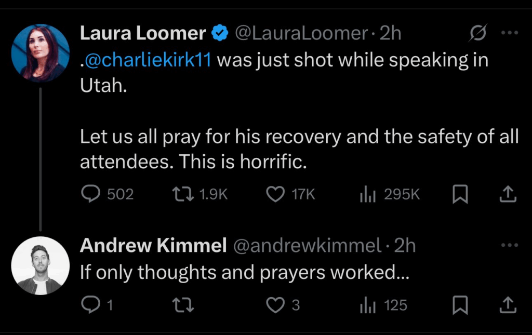Image resolution: width=532 pixels, height=335 pixels.
Task: View analytics on Andrew Kimmel's reply
Action: click(x=368, y=305)
